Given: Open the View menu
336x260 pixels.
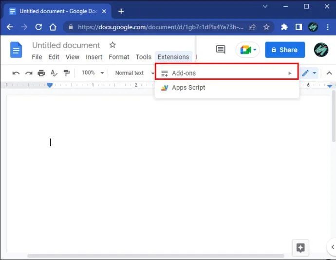Looking at the screenshot, I should 73,57.
